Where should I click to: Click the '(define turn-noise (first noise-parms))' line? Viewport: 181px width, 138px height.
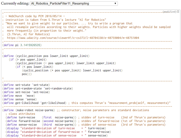click(41, 118)
